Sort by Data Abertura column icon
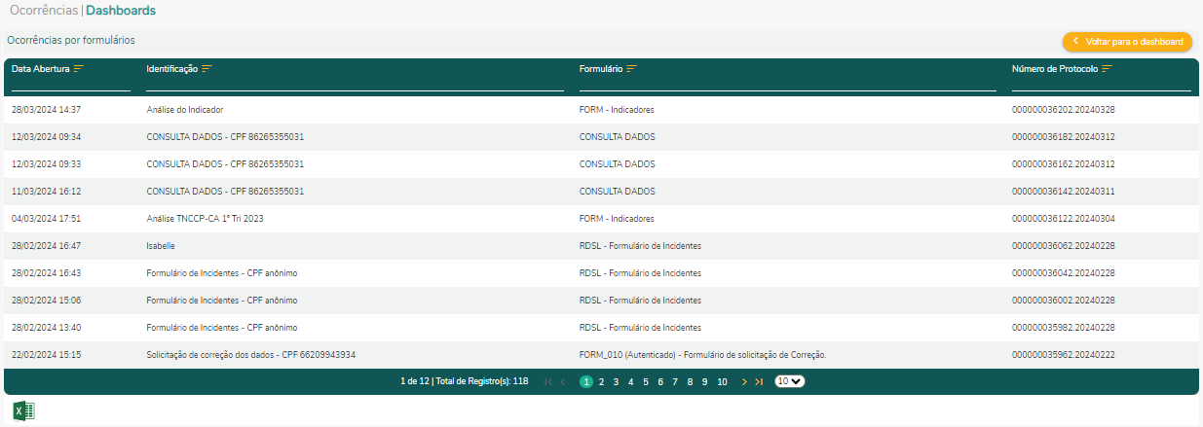 pyautogui.click(x=78, y=69)
